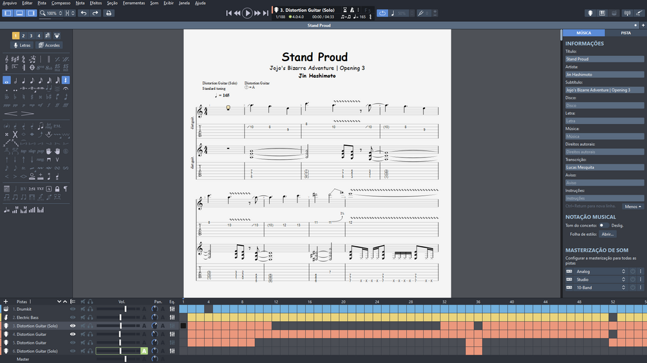Click the treble clef tool

click(x=6, y=59)
